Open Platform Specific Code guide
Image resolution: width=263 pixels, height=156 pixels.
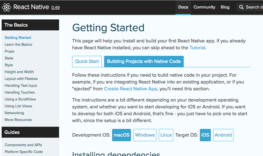[24, 152]
